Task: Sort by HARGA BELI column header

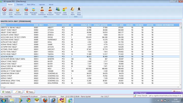Action: [x=86, y=25]
